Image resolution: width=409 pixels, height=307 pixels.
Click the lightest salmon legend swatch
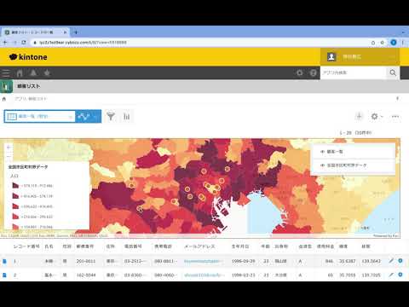(x=15, y=227)
